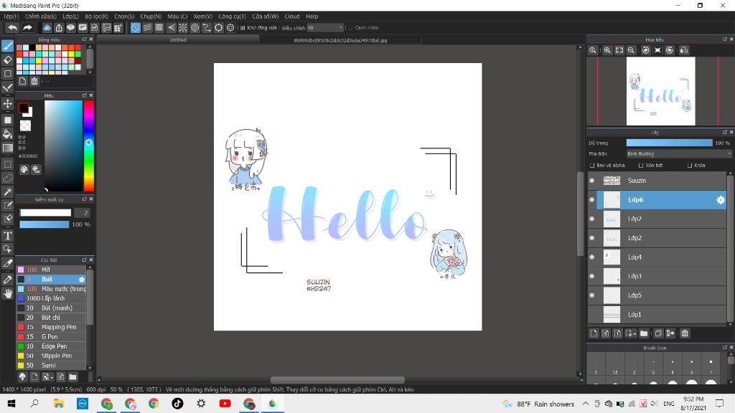Viewport: 735px width, 413px height.
Task: Hide the Lớp6 layer
Action: tap(592, 200)
